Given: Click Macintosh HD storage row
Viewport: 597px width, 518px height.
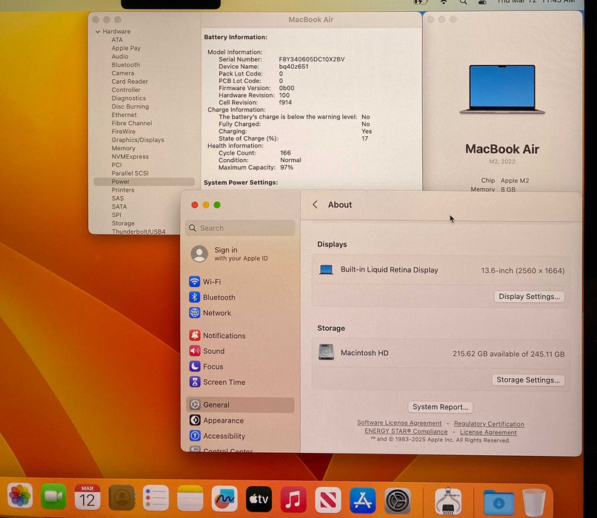Looking at the screenshot, I should tap(441, 353).
